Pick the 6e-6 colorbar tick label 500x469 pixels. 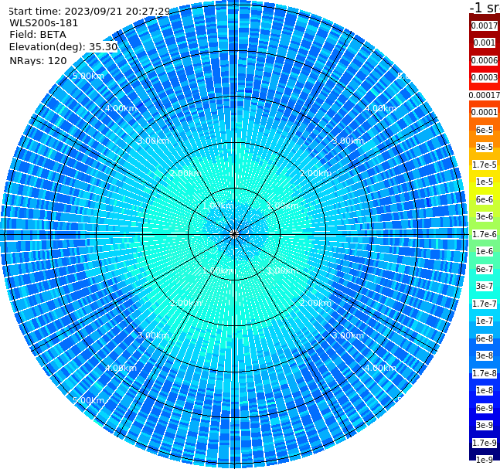(x=485, y=199)
